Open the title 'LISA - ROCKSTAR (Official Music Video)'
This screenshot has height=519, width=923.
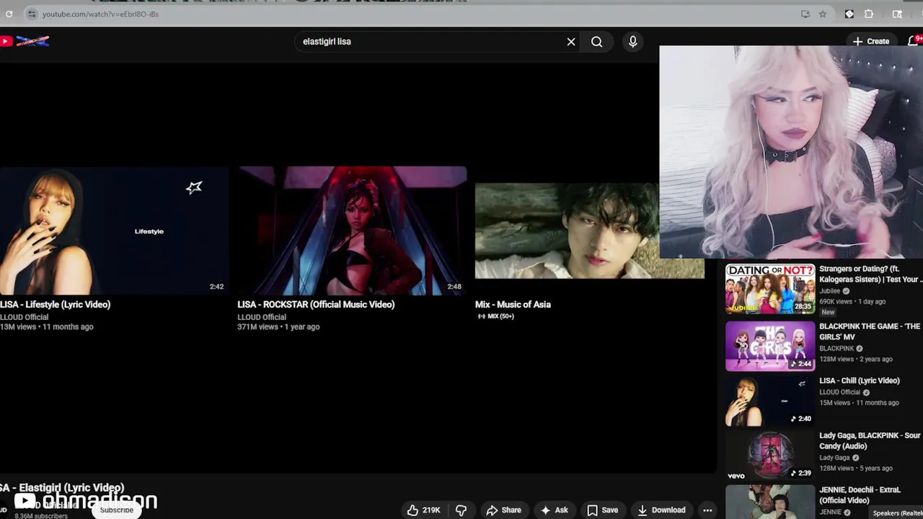[x=316, y=304]
